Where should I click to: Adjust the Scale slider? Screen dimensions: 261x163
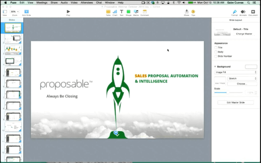click(228, 93)
